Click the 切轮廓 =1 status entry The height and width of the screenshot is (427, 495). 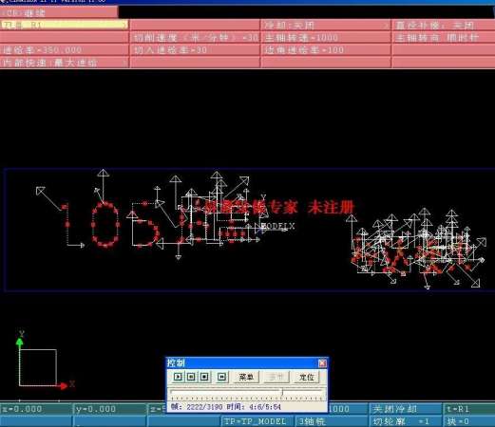click(406, 421)
